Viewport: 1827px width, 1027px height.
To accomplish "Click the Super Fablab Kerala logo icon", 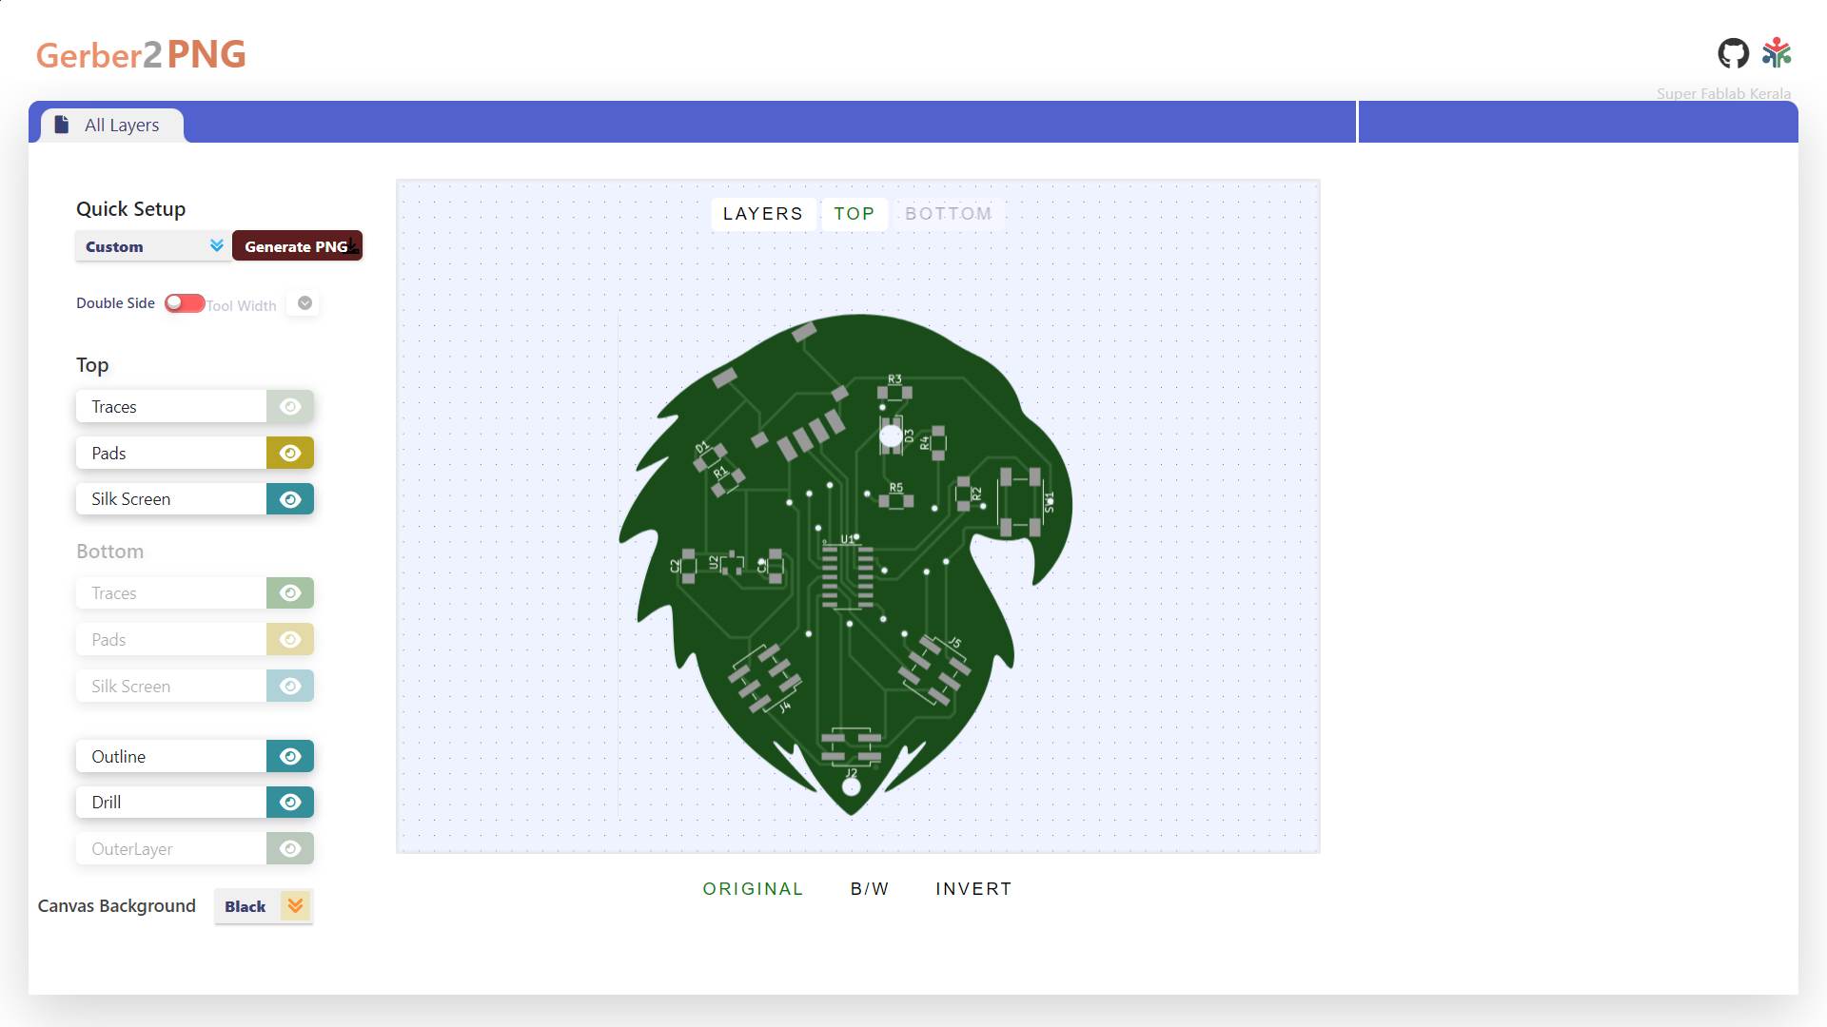I will click(x=1776, y=53).
